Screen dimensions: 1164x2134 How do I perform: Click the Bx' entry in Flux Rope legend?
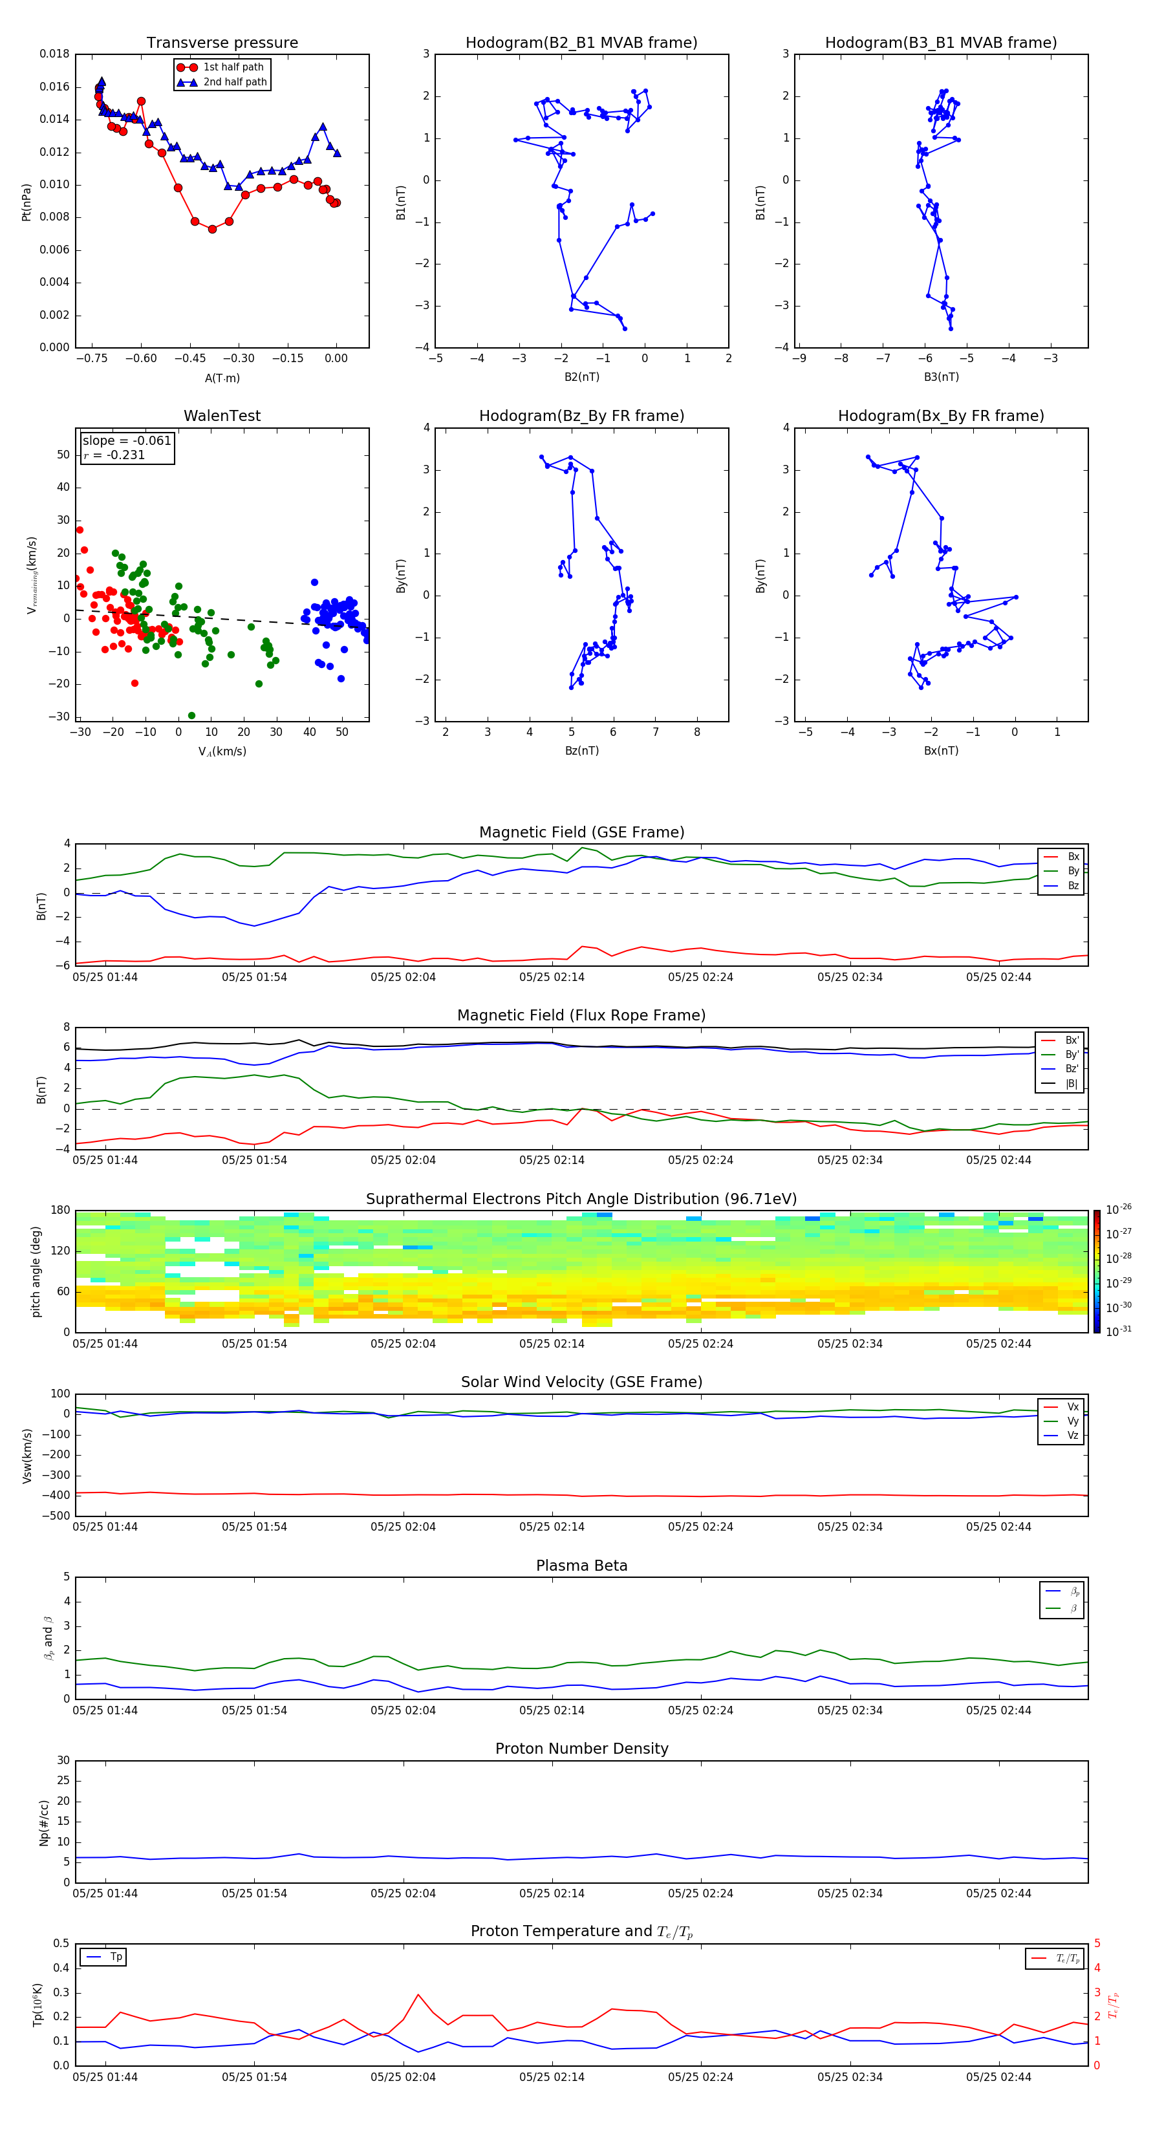pyautogui.click(x=1061, y=1040)
